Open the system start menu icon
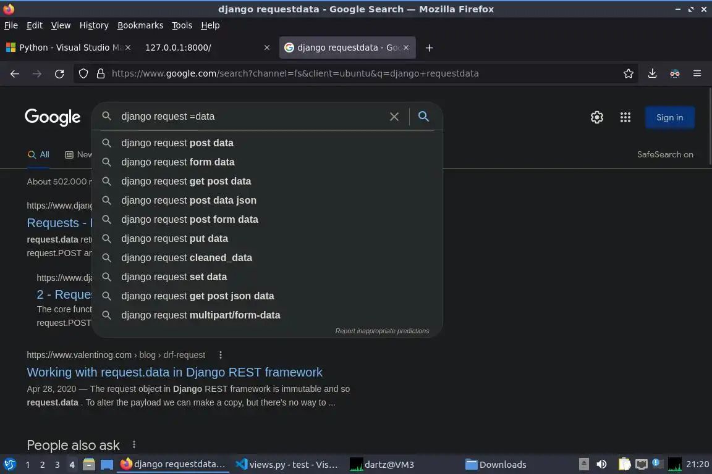This screenshot has width=712, height=474. [9, 465]
